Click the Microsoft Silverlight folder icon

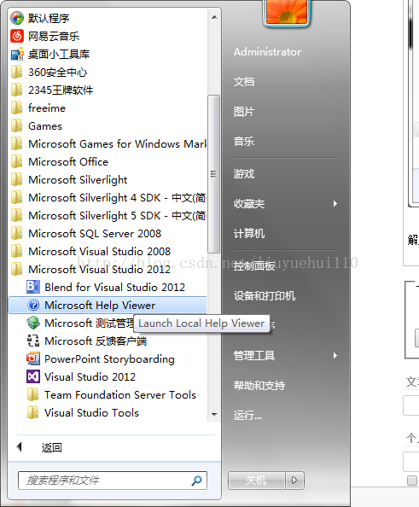(x=17, y=179)
